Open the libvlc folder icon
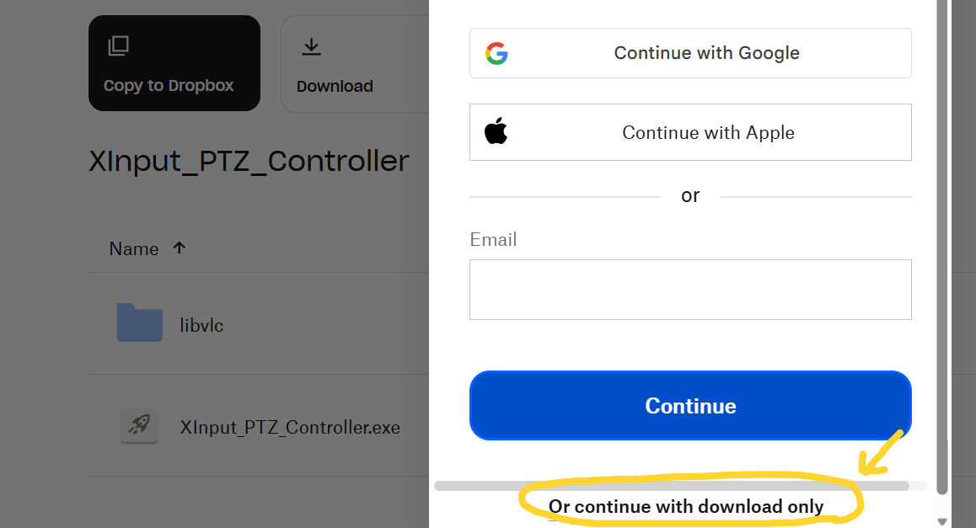This screenshot has height=528, width=976. 139,323
